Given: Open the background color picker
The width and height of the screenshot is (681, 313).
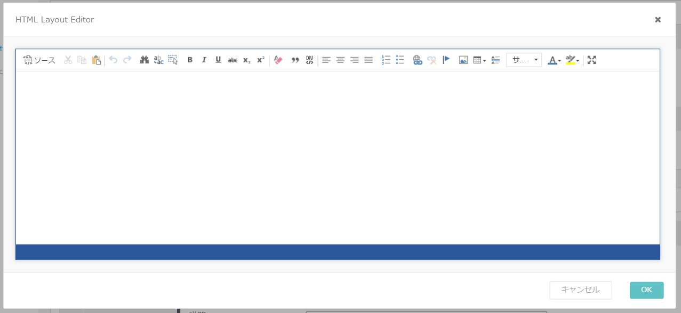Looking at the screenshot, I should click(x=572, y=60).
